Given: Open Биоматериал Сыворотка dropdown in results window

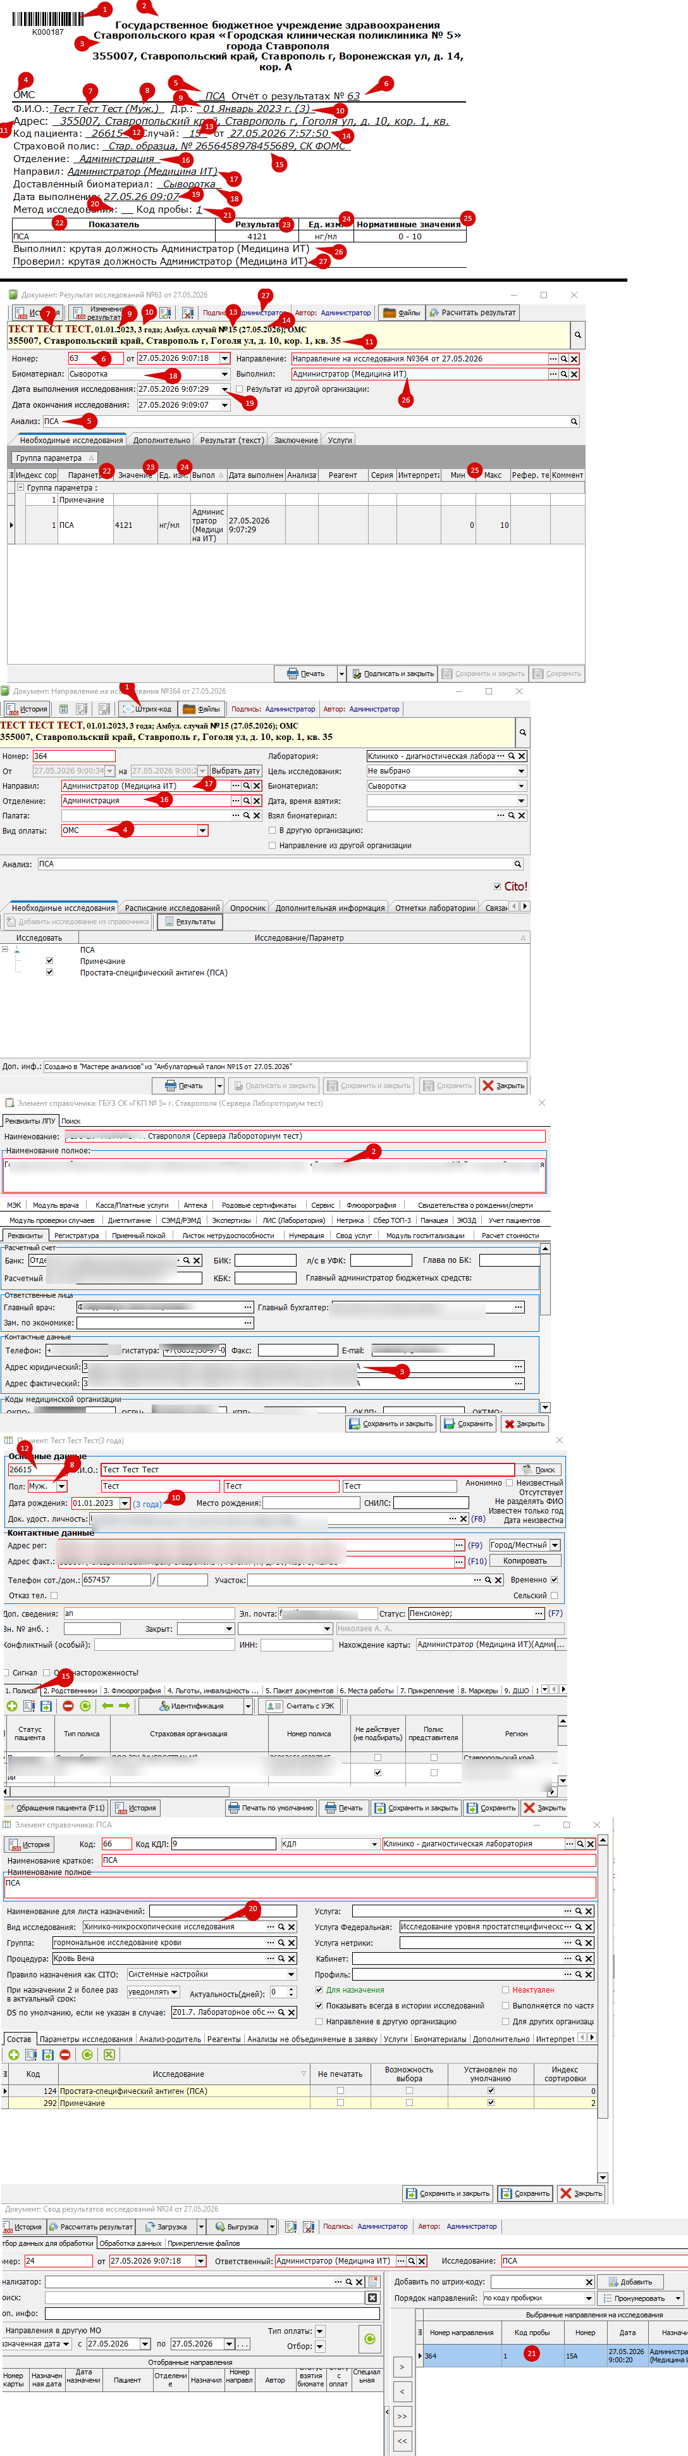Looking at the screenshot, I should (x=225, y=375).
